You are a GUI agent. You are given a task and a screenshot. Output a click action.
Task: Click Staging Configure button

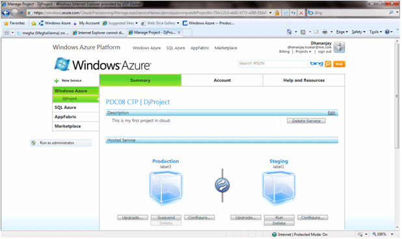tap(312, 218)
